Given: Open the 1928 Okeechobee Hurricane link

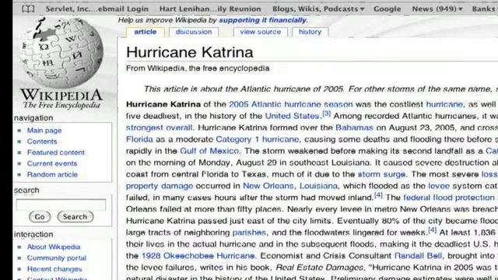Looking at the screenshot, I should [198, 256].
